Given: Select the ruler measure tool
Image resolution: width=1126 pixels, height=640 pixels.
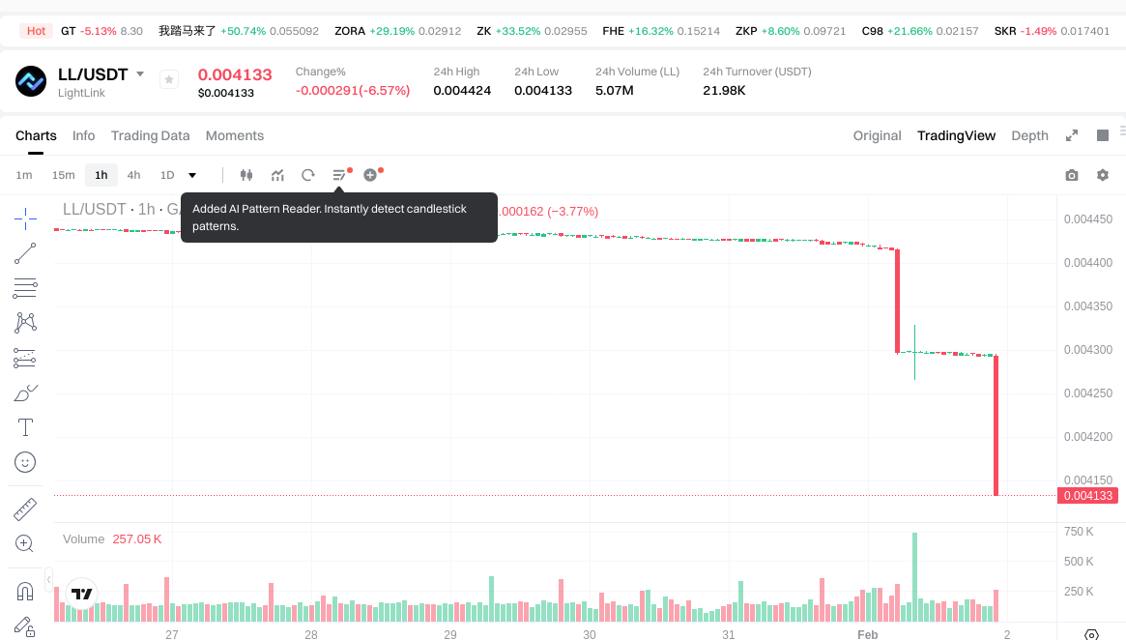Looking at the screenshot, I should [x=25, y=509].
